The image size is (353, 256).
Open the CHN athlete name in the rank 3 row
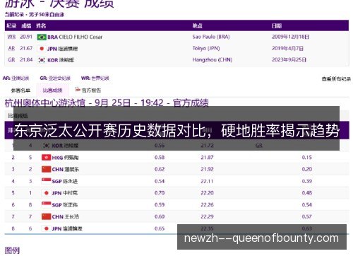click(65, 169)
